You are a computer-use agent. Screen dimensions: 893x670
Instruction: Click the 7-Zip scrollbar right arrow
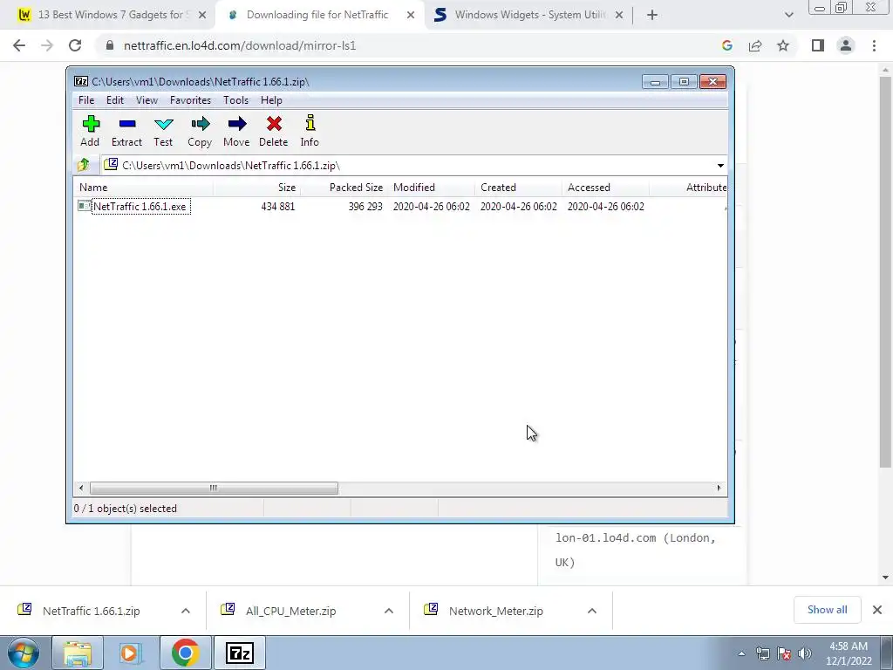click(719, 489)
